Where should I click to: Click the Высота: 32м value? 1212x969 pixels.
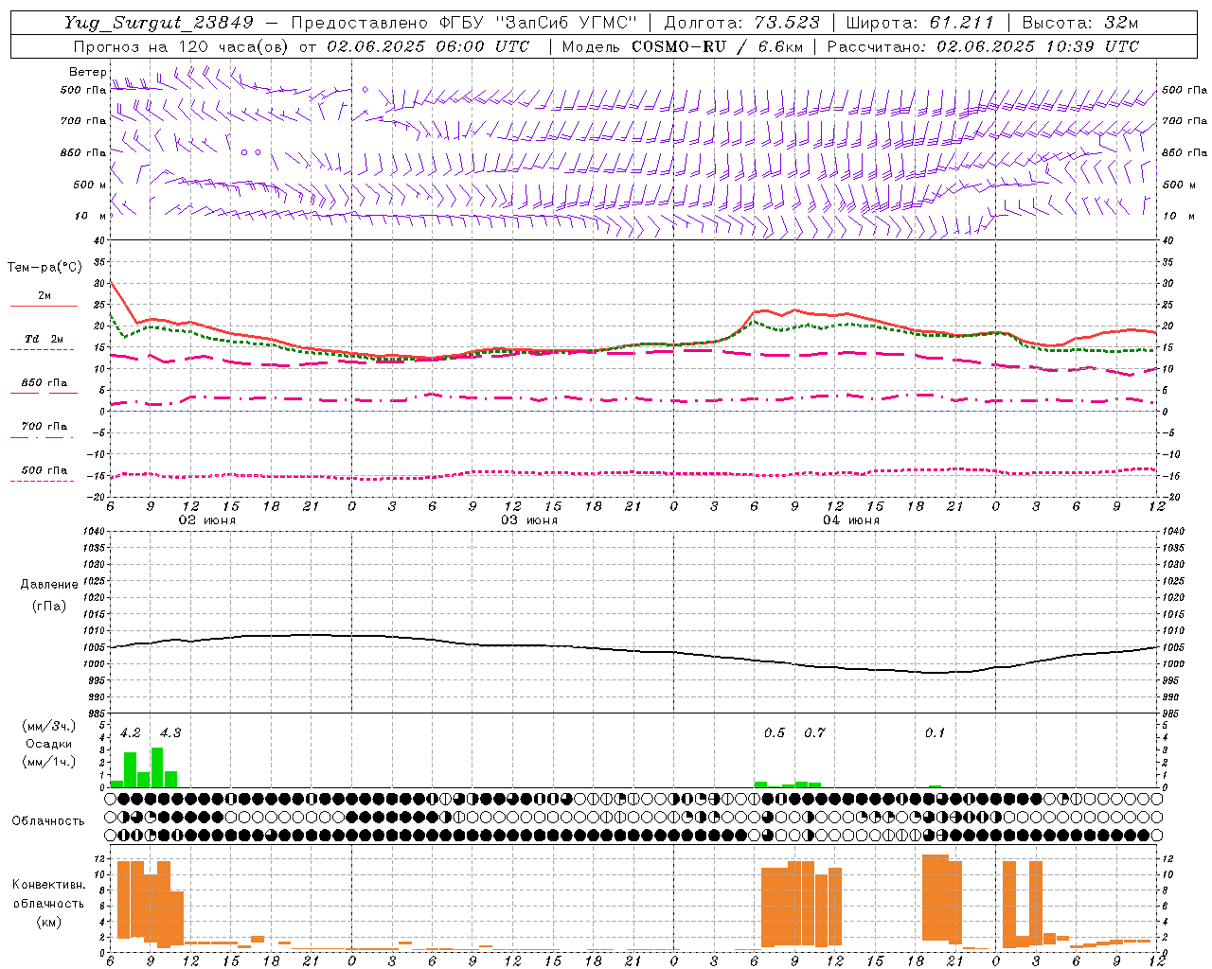[x=1079, y=23]
